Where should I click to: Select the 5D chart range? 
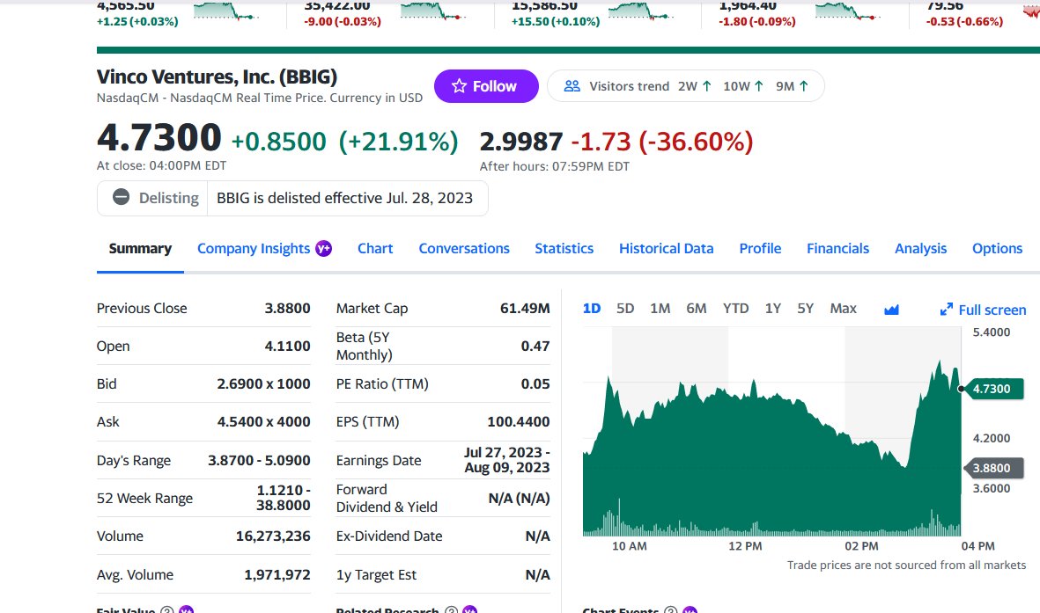tap(625, 308)
